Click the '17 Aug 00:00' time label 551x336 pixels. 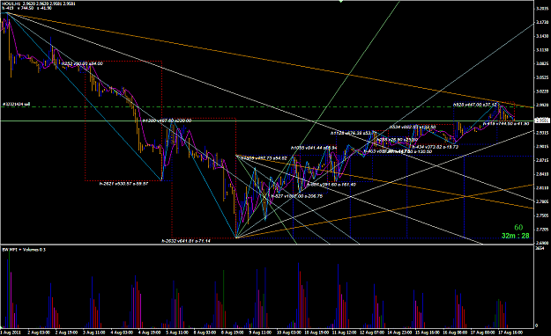(x=482, y=332)
